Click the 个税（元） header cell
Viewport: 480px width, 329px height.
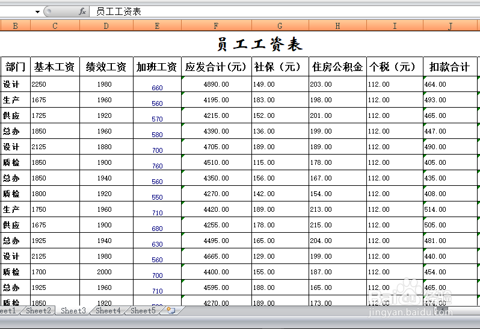395,66
